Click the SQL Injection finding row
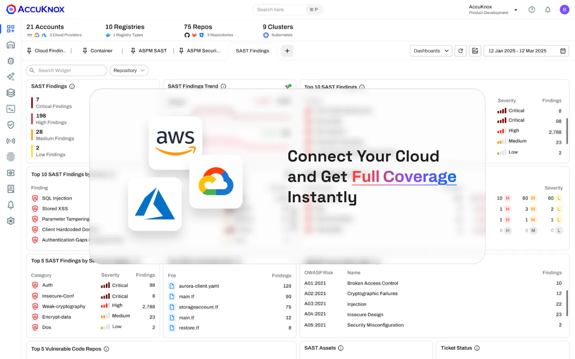This screenshot has width=575, height=359. (57, 198)
